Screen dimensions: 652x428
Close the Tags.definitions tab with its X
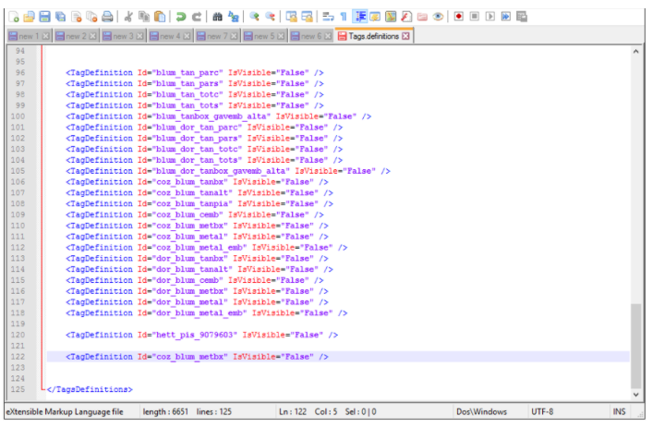(x=406, y=36)
